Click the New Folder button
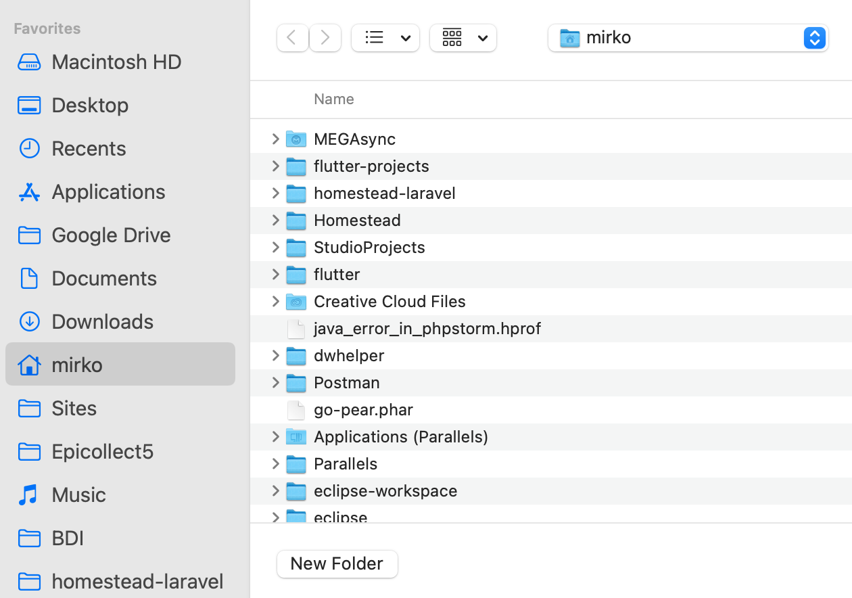This screenshot has width=852, height=598. (337, 563)
